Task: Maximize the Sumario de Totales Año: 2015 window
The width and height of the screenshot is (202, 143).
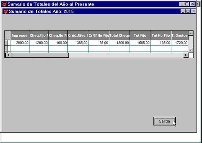Action: pyautogui.click(x=188, y=11)
